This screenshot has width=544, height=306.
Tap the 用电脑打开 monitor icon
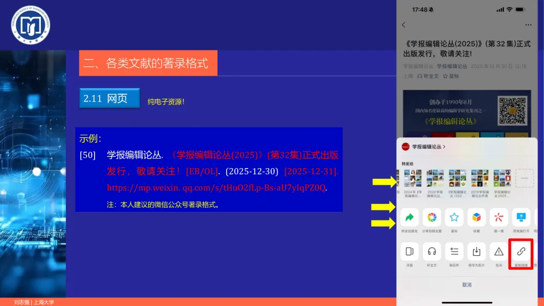521,217
